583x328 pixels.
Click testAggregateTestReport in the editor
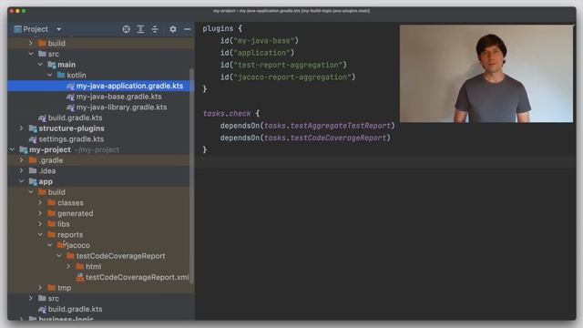click(x=340, y=126)
